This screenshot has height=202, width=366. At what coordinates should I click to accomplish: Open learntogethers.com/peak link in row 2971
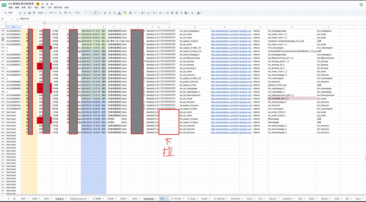pos(225,41)
